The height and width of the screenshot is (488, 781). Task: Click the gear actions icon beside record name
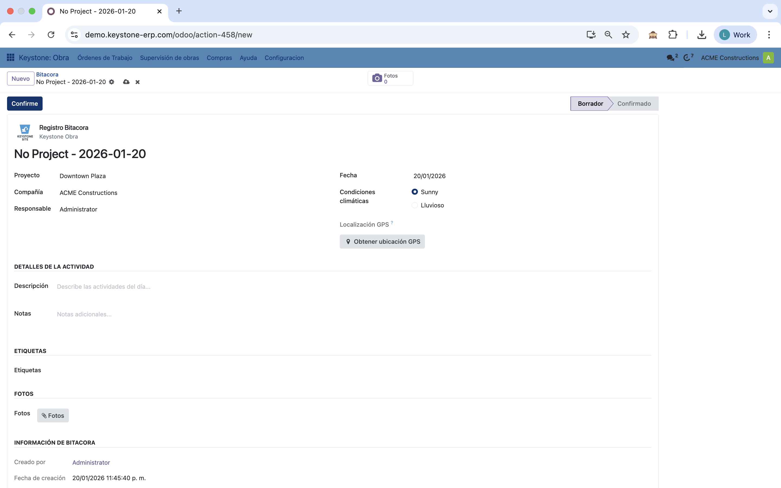click(112, 82)
